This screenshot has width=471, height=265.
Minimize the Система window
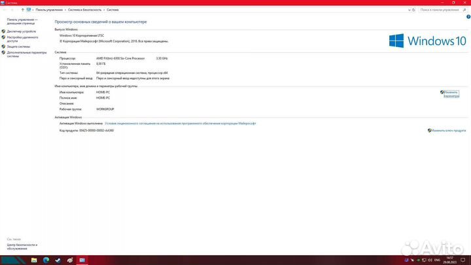tap(442, 3)
